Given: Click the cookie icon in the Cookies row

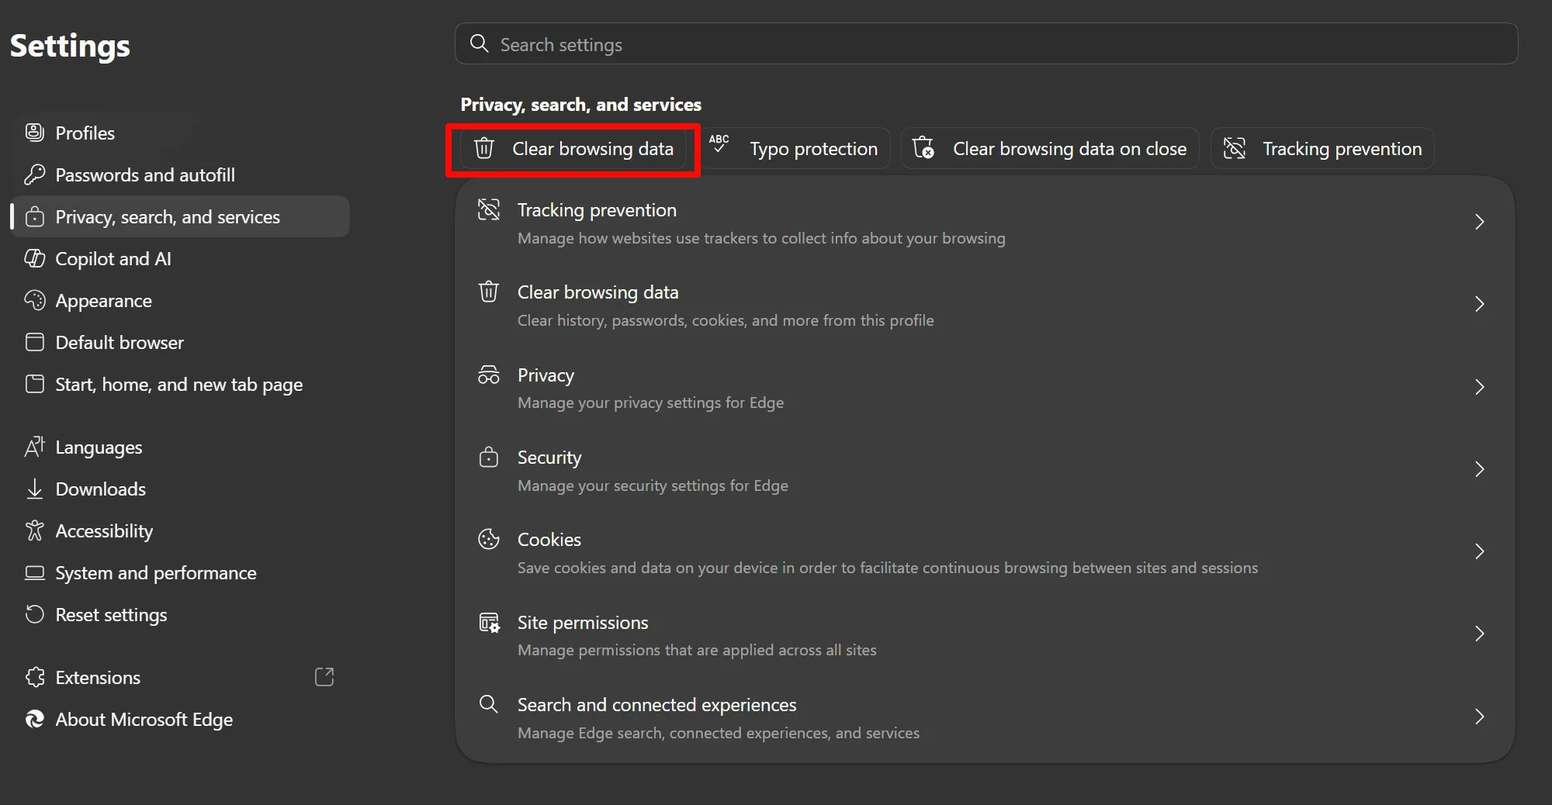Looking at the screenshot, I should (x=489, y=539).
